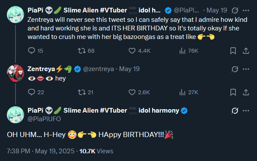Open Grok icon on PiaPi's first tweet

click(x=235, y=10)
